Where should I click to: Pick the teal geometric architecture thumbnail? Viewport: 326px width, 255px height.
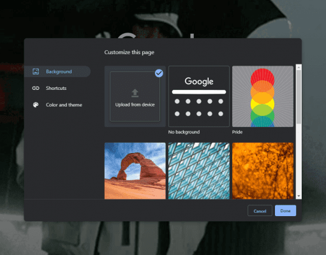pos(199,171)
